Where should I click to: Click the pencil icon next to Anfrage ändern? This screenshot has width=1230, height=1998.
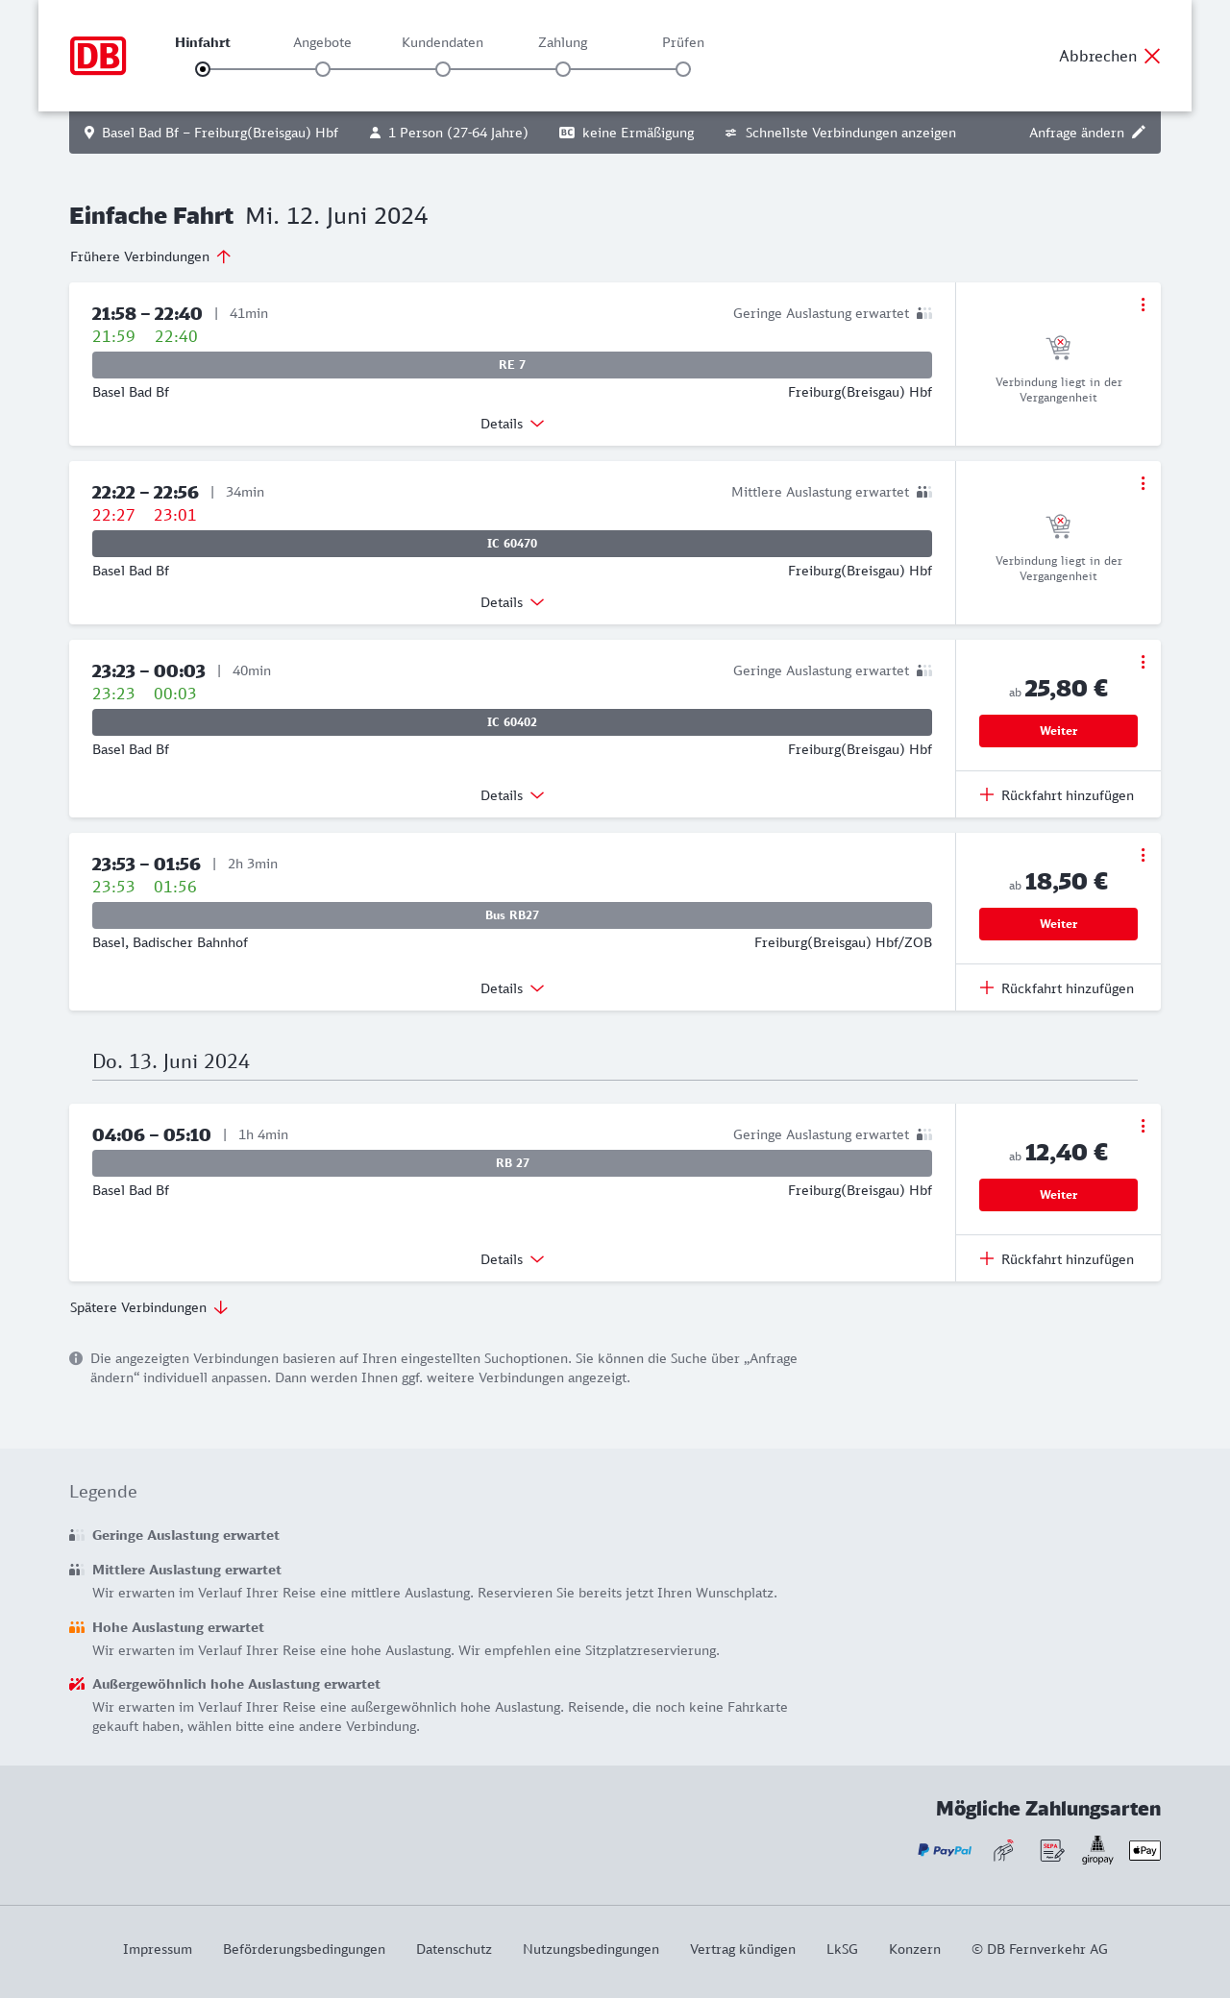(1139, 133)
